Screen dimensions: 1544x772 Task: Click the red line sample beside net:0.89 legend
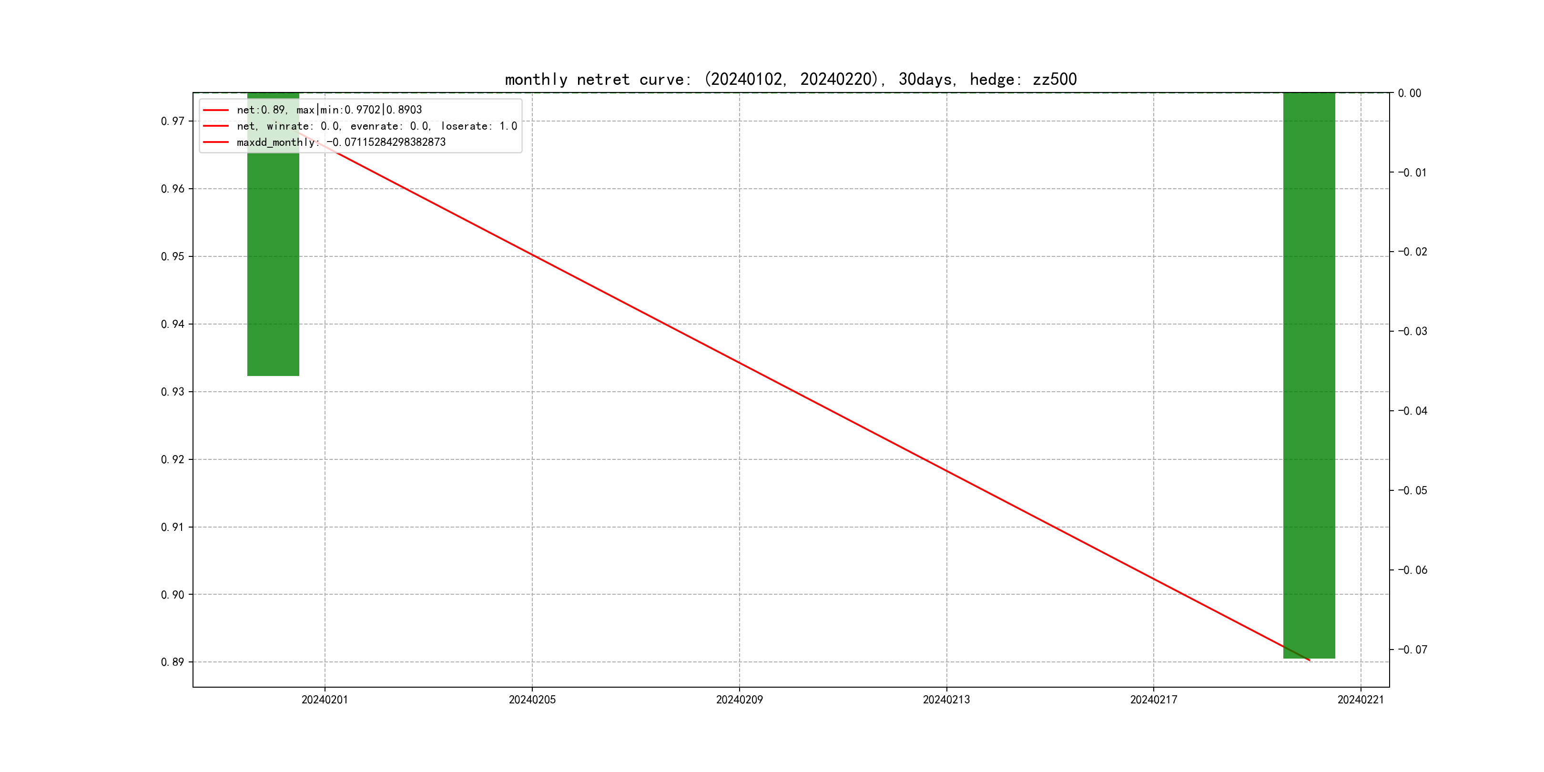tap(216, 110)
